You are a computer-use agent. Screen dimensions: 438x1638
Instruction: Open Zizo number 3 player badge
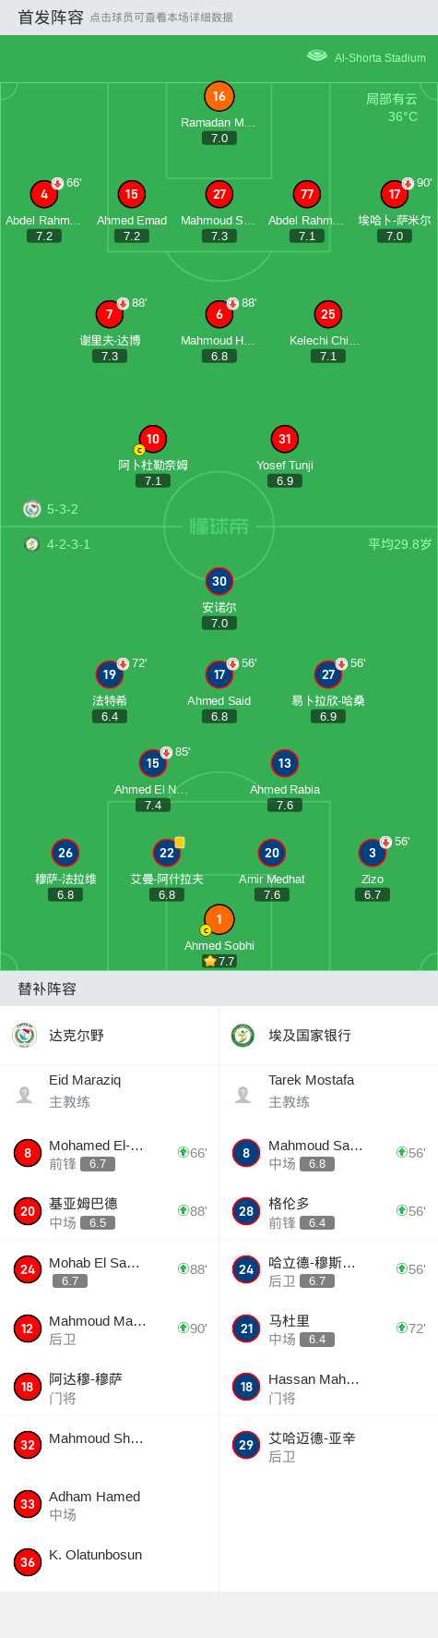pos(373,853)
